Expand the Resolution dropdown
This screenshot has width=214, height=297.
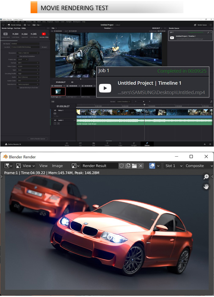click(28, 53)
